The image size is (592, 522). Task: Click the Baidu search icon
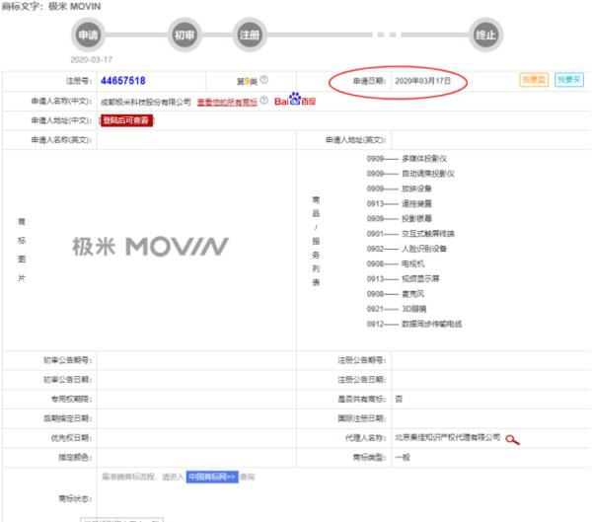click(x=293, y=101)
